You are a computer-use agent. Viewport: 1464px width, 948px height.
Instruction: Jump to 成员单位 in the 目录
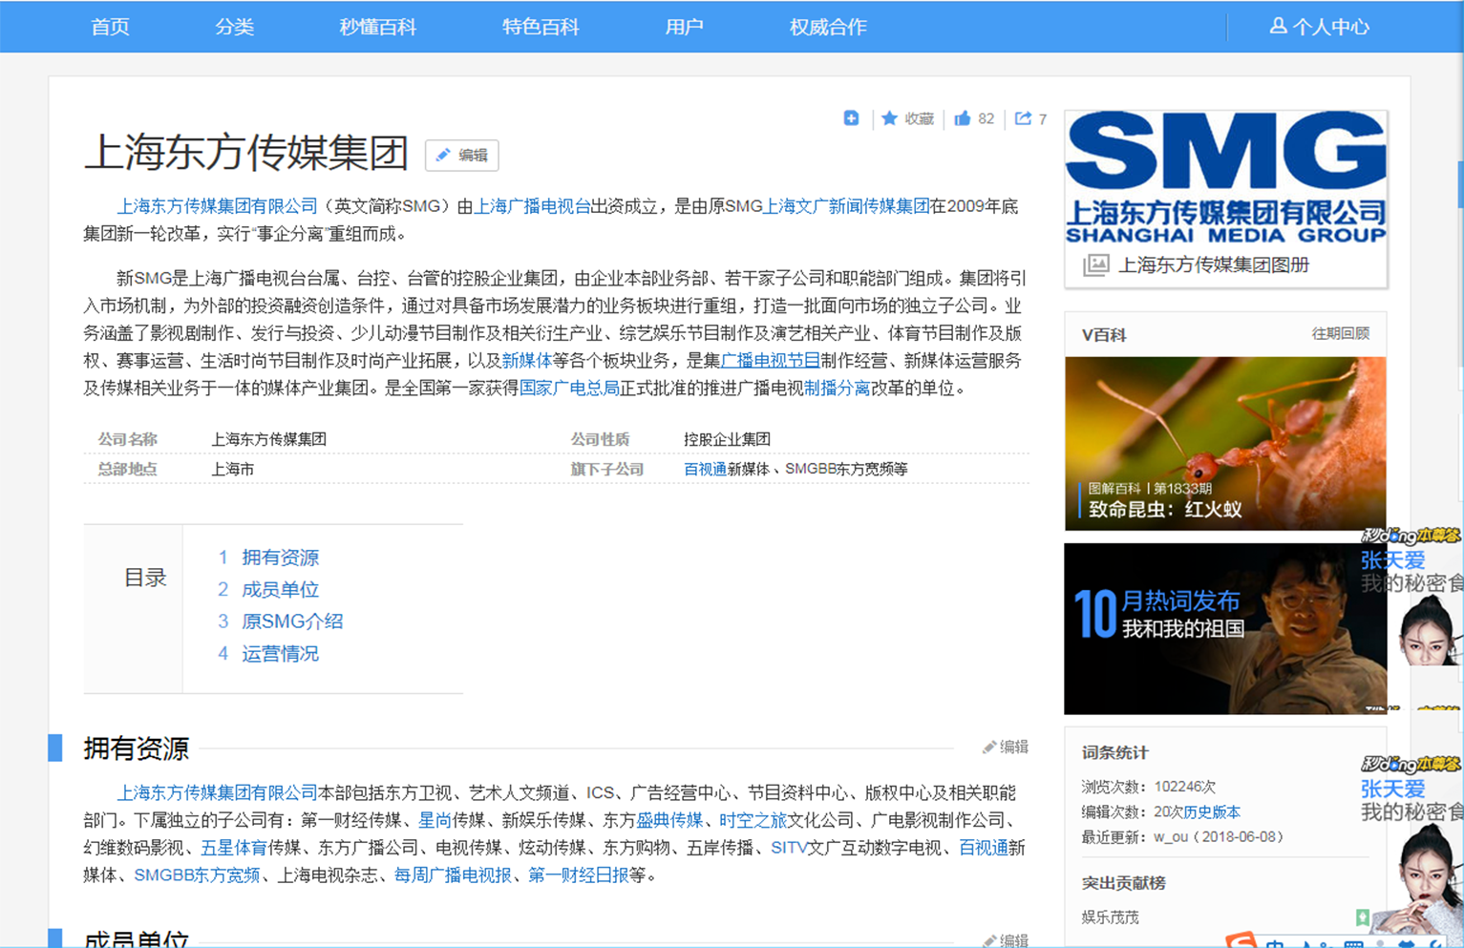coord(280,590)
